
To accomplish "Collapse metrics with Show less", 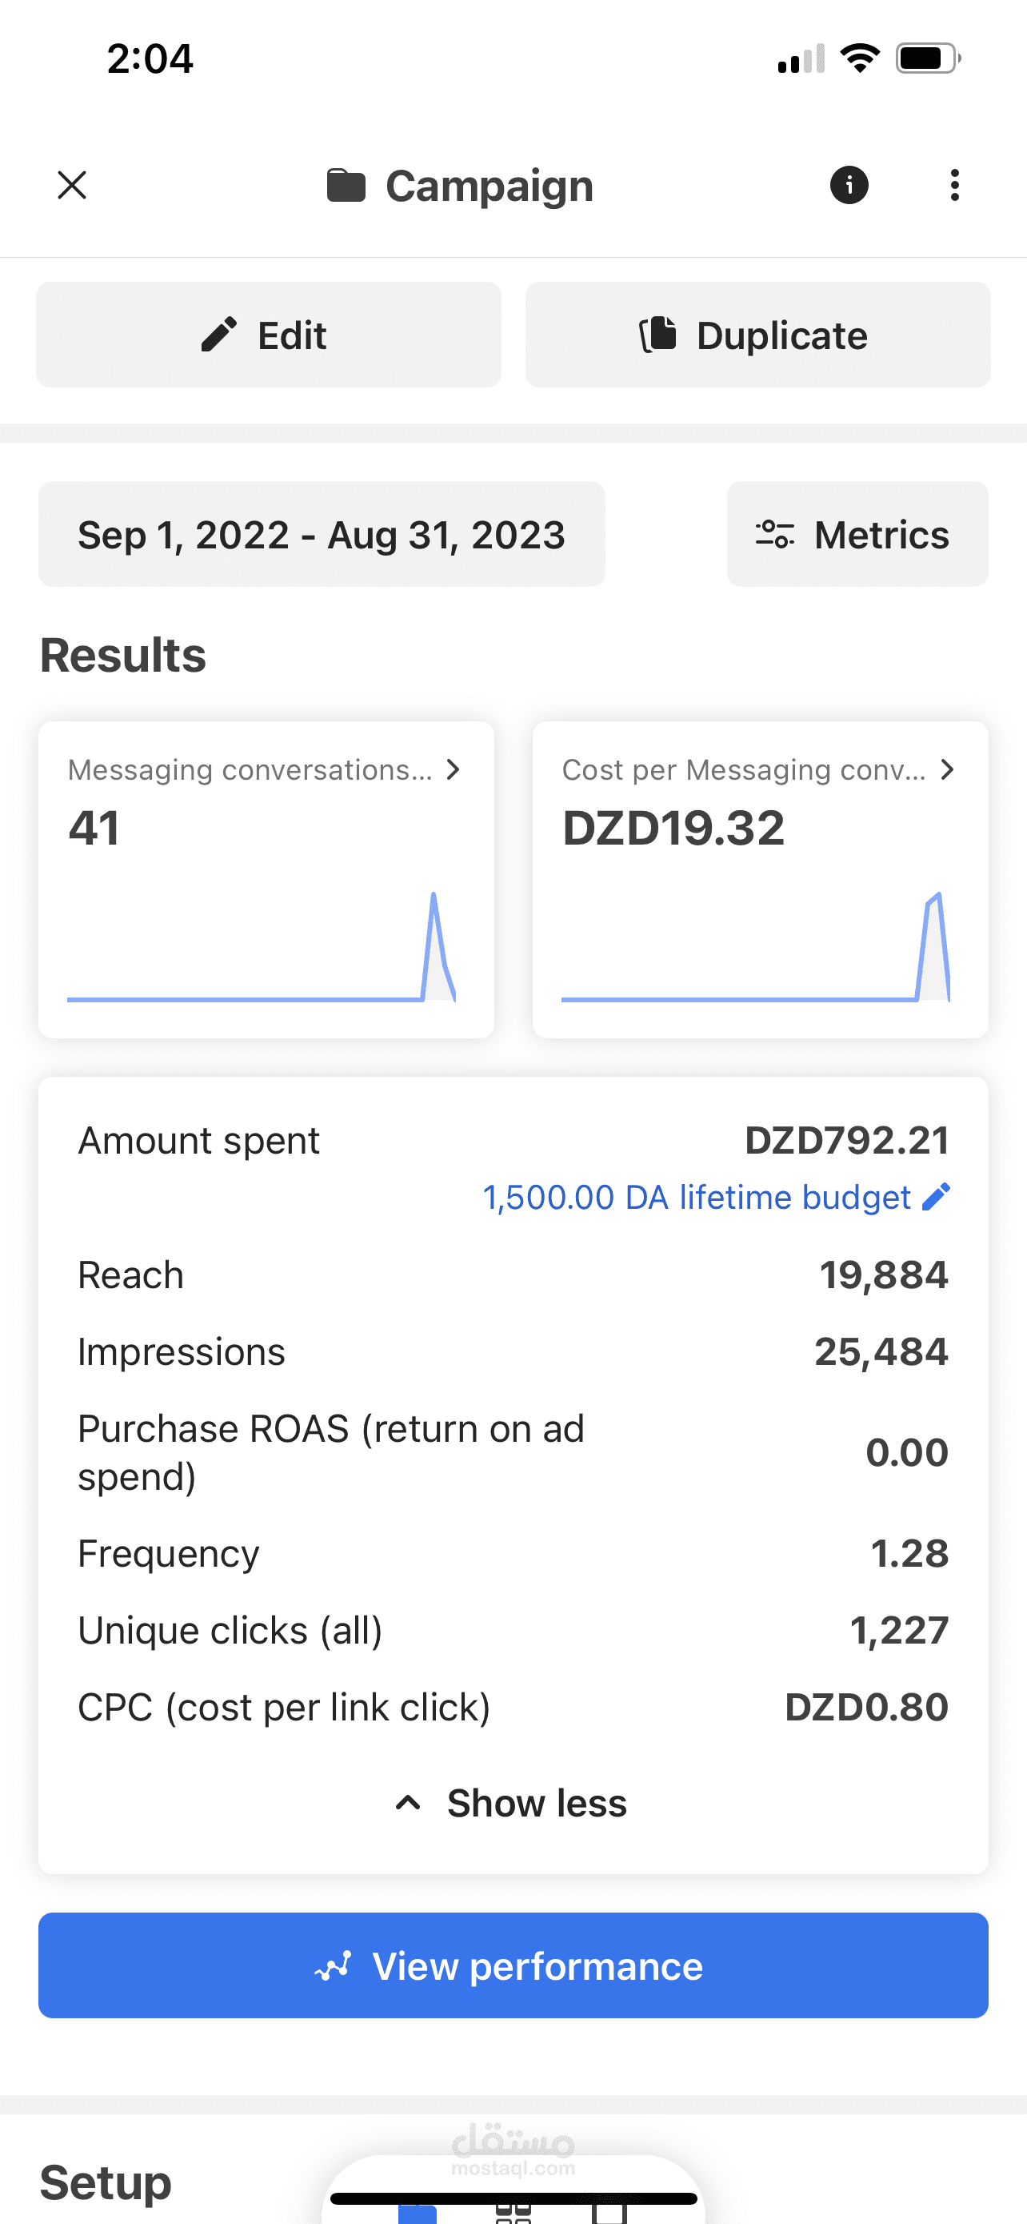I will (513, 1804).
